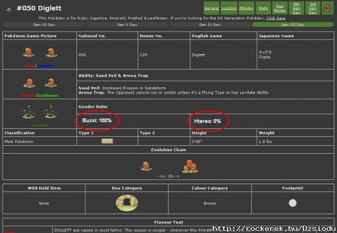
Task: Click the Sand Veil description line
Action: [122, 88]
